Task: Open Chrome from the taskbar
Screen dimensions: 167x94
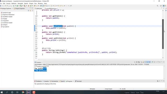Action: coord(23,92)
